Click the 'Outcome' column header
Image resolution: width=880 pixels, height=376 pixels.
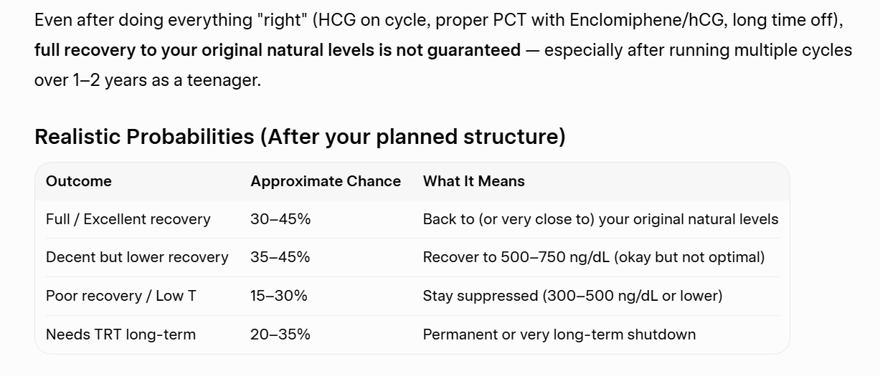[x=79, y=181]
